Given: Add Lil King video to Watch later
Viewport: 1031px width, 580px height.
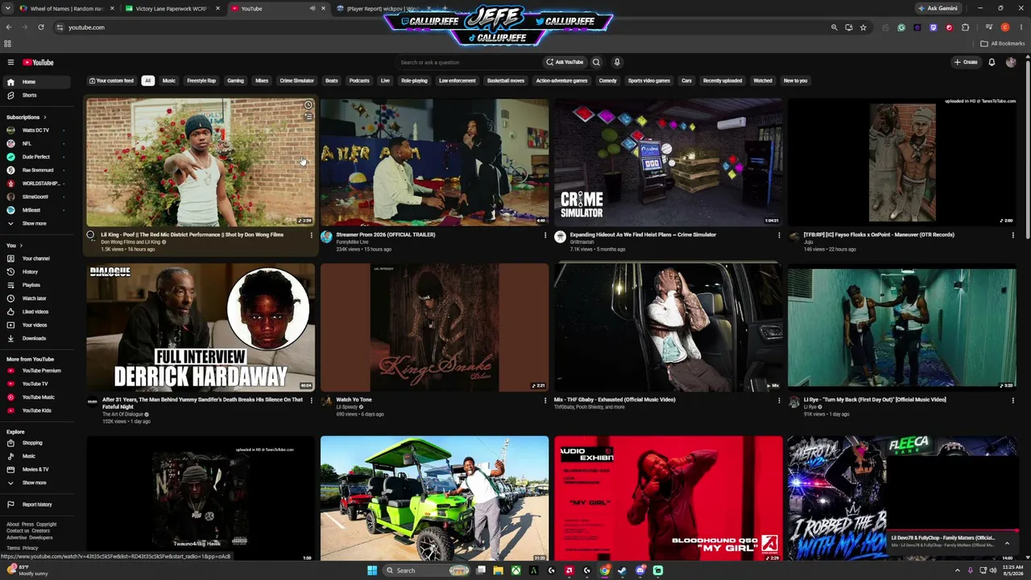Looking at the screenshot, I should (x=308, y=106).
